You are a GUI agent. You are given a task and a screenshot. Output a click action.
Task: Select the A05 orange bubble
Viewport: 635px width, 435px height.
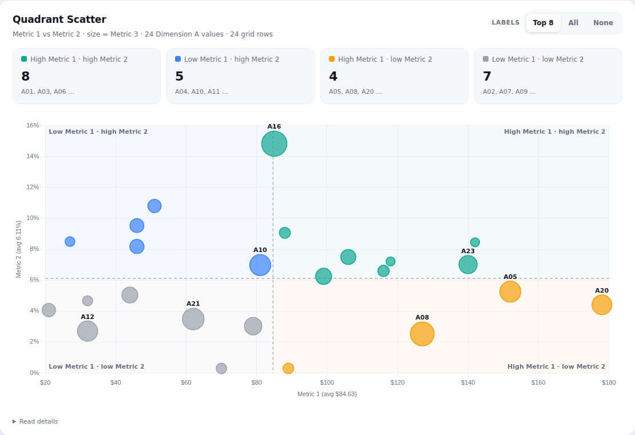(x=510, y=292)
